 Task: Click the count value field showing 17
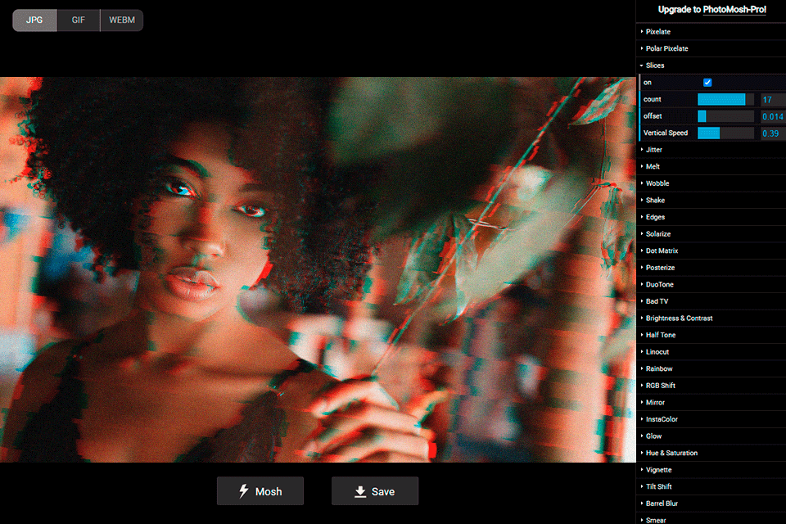point(773,100)
